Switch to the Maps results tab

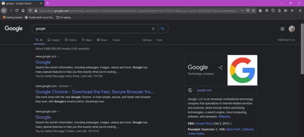87,40
